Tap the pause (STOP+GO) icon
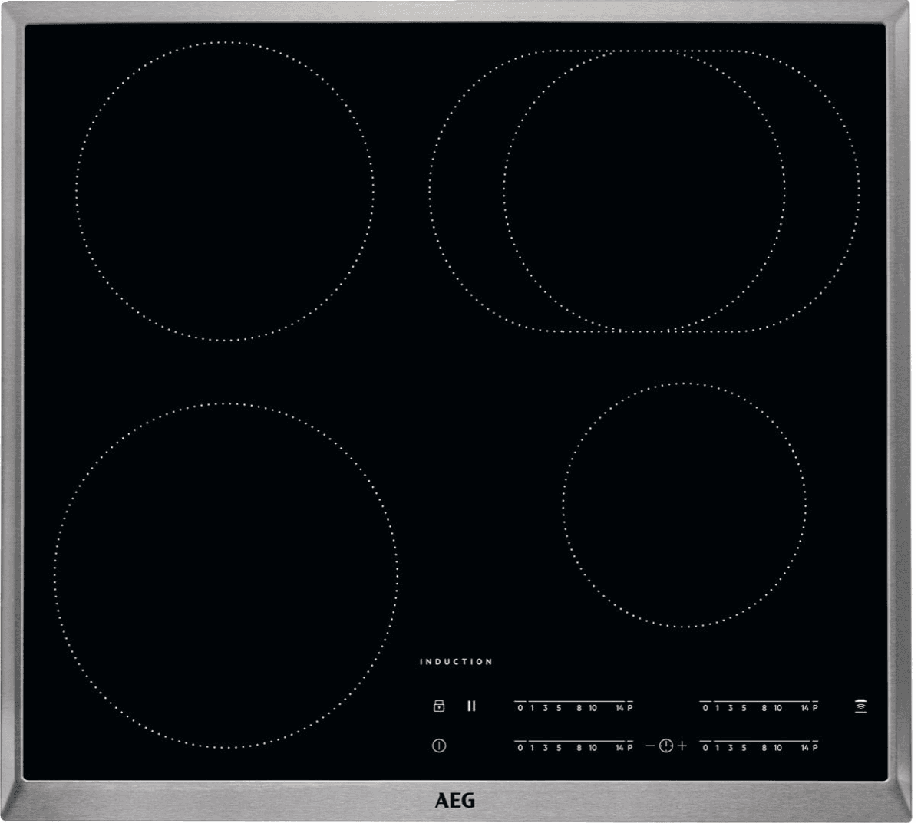The image size is (921, 823). click(471, 706)
